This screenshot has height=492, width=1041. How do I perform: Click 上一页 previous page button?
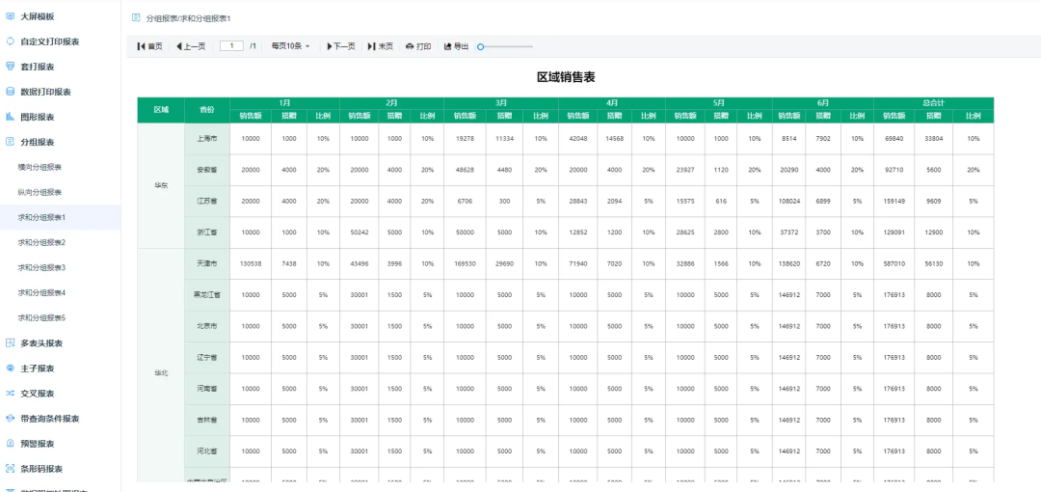pos(191,46)
